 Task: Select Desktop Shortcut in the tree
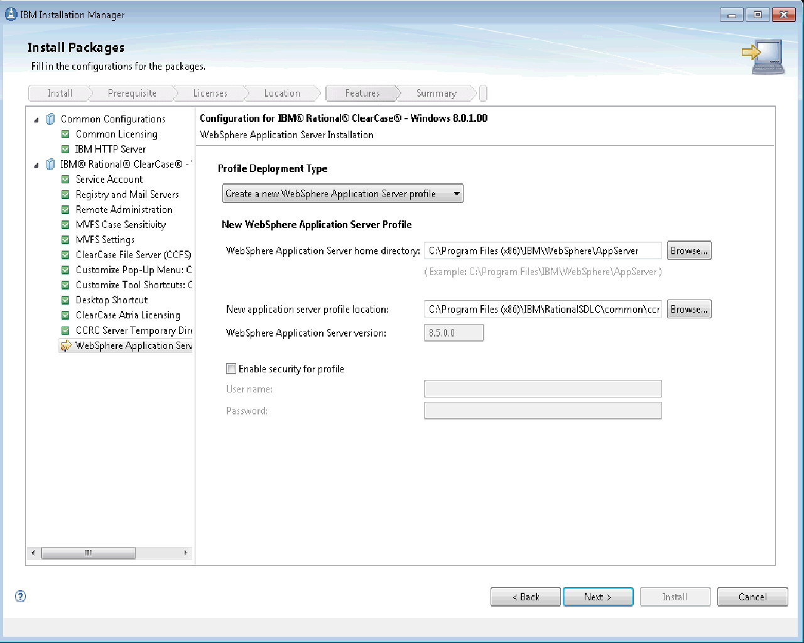112,300
